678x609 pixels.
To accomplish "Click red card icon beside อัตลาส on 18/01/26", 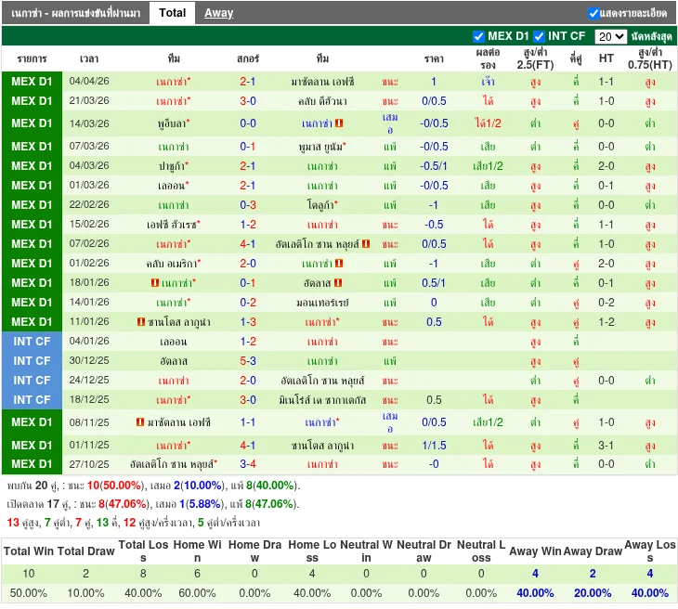I will 339,283.
